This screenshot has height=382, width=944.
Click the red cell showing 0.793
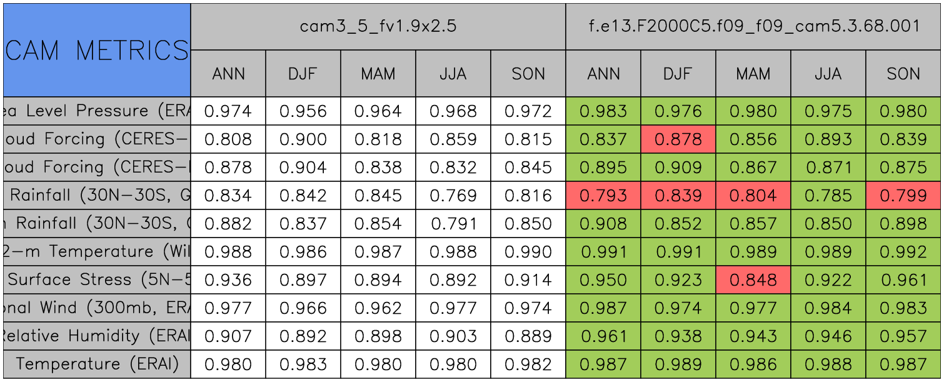(x=603, y=196)
